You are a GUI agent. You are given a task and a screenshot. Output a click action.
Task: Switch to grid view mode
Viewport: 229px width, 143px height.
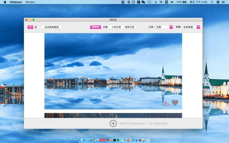pyautogui.click(x=36, y=27)
